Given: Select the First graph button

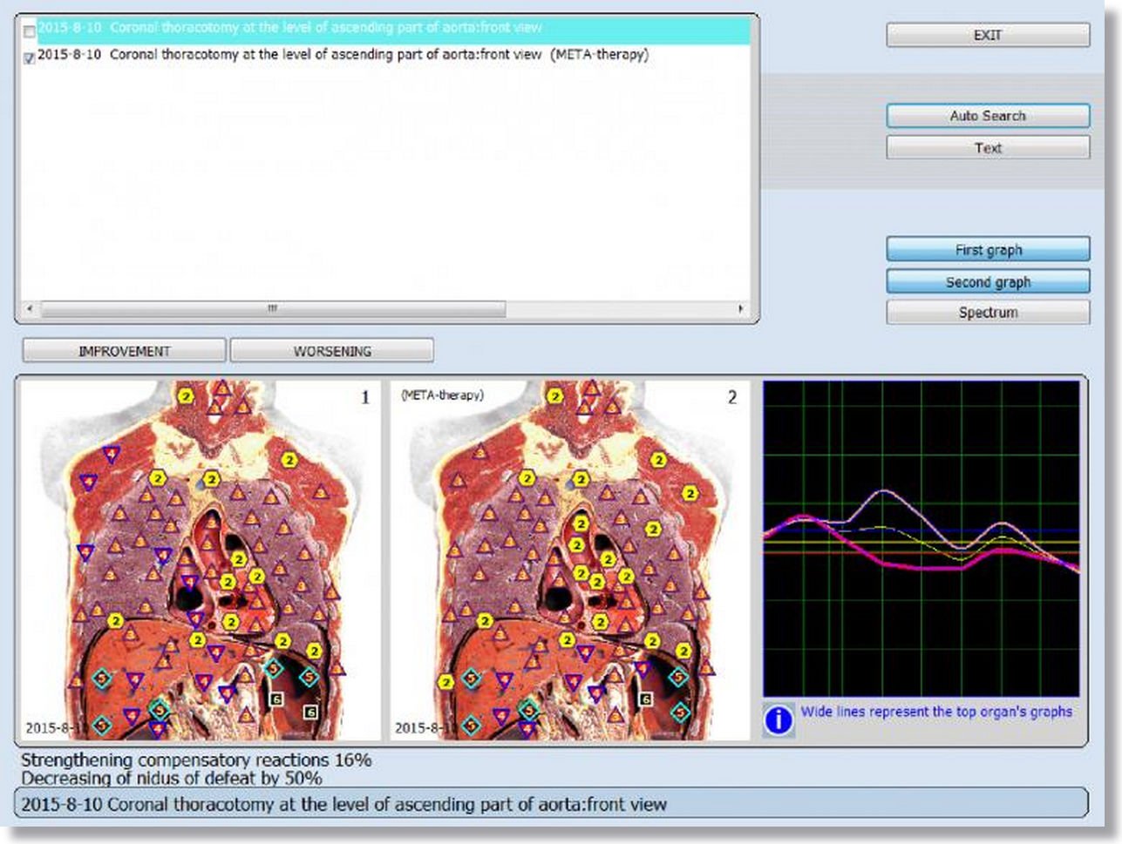Looking at the screenshot, I should pos(988,250).
